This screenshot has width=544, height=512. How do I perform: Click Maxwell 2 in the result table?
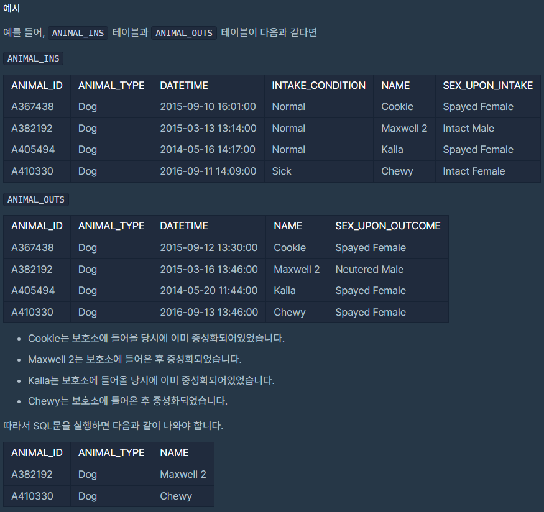coord(183,475)
